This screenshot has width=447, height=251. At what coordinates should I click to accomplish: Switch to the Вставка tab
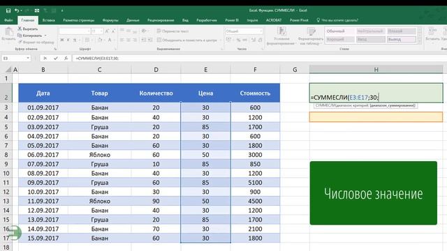pos(48,20)
